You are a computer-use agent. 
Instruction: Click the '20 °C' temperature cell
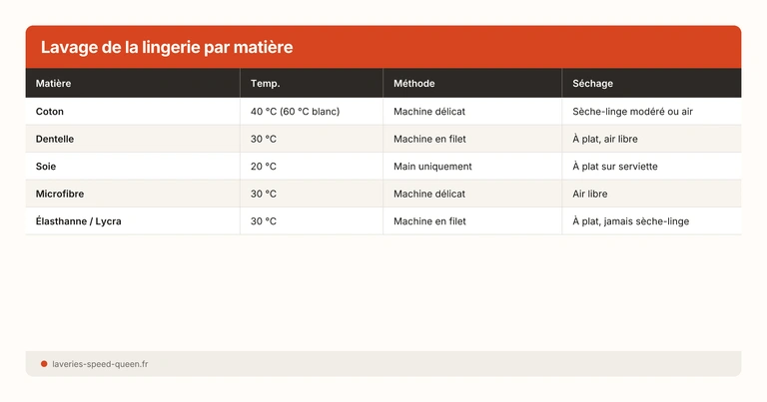(264, 166)
